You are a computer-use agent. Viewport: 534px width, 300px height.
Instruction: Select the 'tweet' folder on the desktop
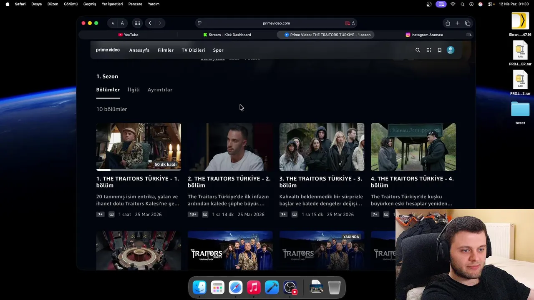point(520,113)
